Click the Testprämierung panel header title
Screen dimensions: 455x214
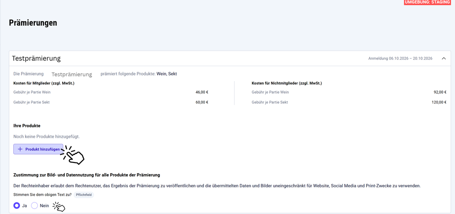coord(36,58)
